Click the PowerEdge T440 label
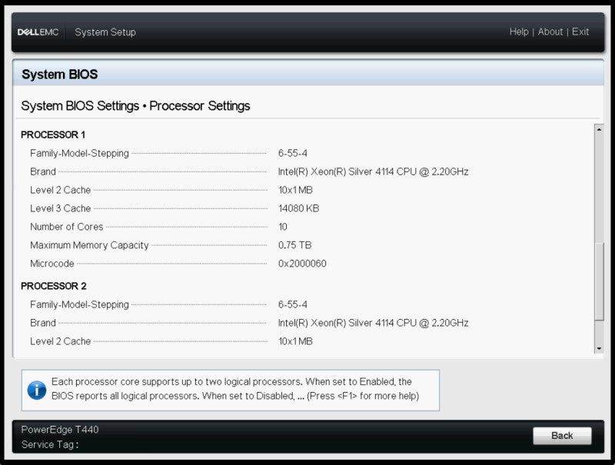 pyautogui.click(x=60, y=430)
